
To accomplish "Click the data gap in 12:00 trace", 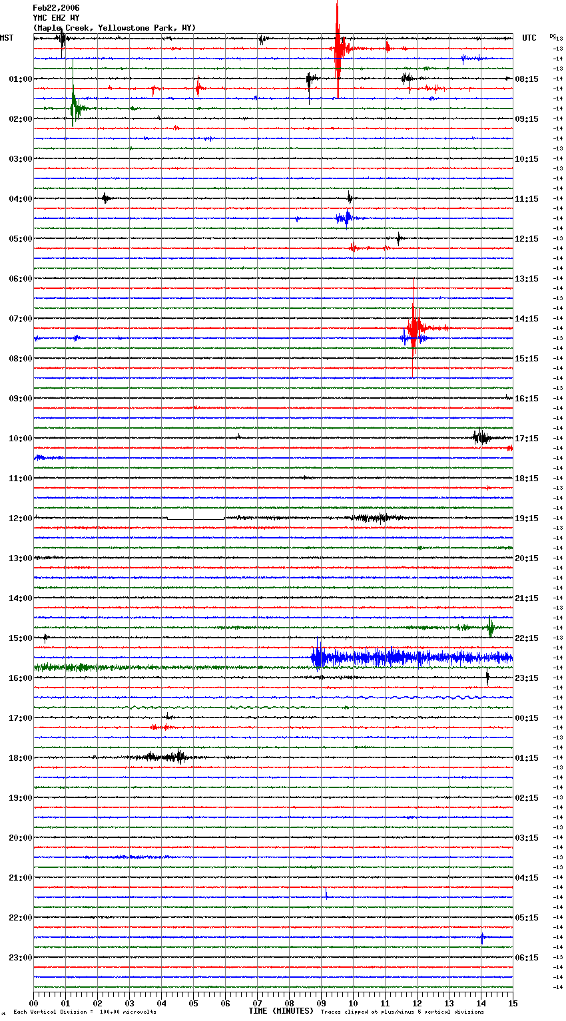I will point(196,518).
